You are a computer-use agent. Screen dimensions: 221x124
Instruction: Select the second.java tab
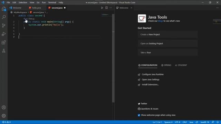pyautogui.click(x=57, y=8)
